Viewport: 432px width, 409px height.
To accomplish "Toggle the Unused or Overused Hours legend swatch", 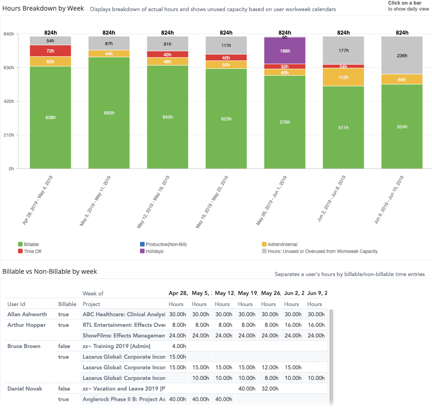I will click(x=264, y=251).
